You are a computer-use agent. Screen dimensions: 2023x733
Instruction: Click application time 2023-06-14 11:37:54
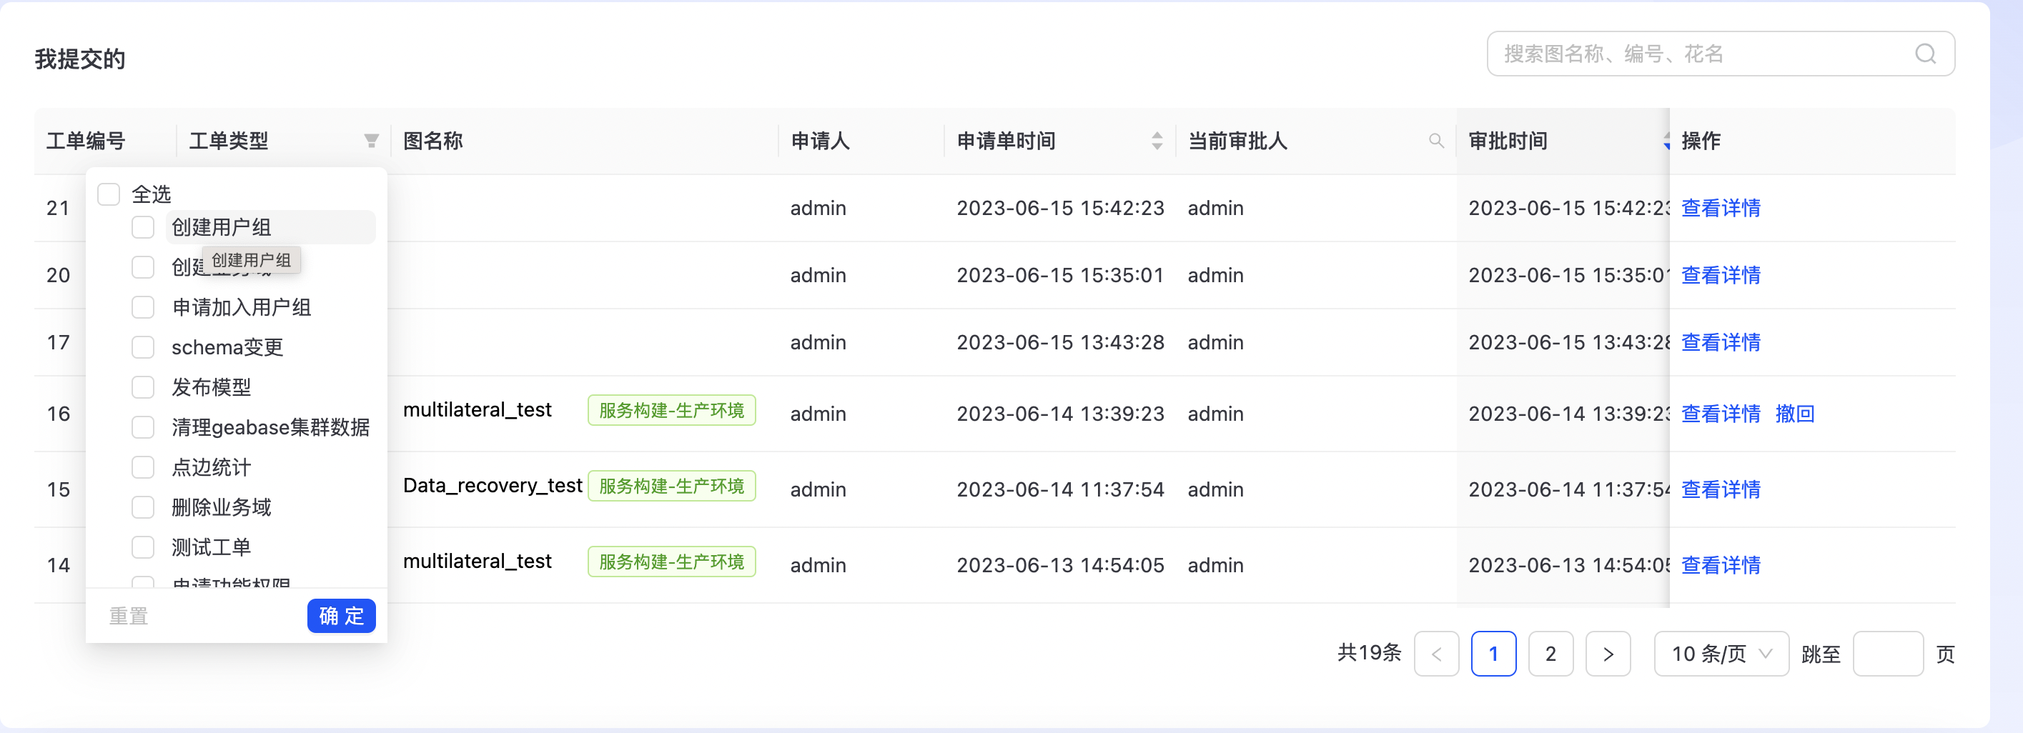[x=1060, y=489]
